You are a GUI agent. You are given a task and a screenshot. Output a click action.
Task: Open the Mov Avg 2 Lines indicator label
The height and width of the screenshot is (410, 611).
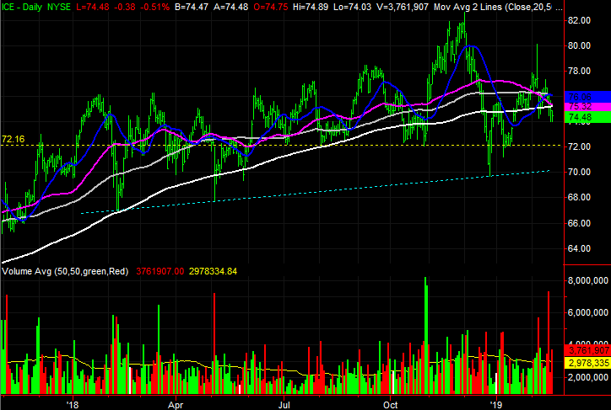(493, 7)
